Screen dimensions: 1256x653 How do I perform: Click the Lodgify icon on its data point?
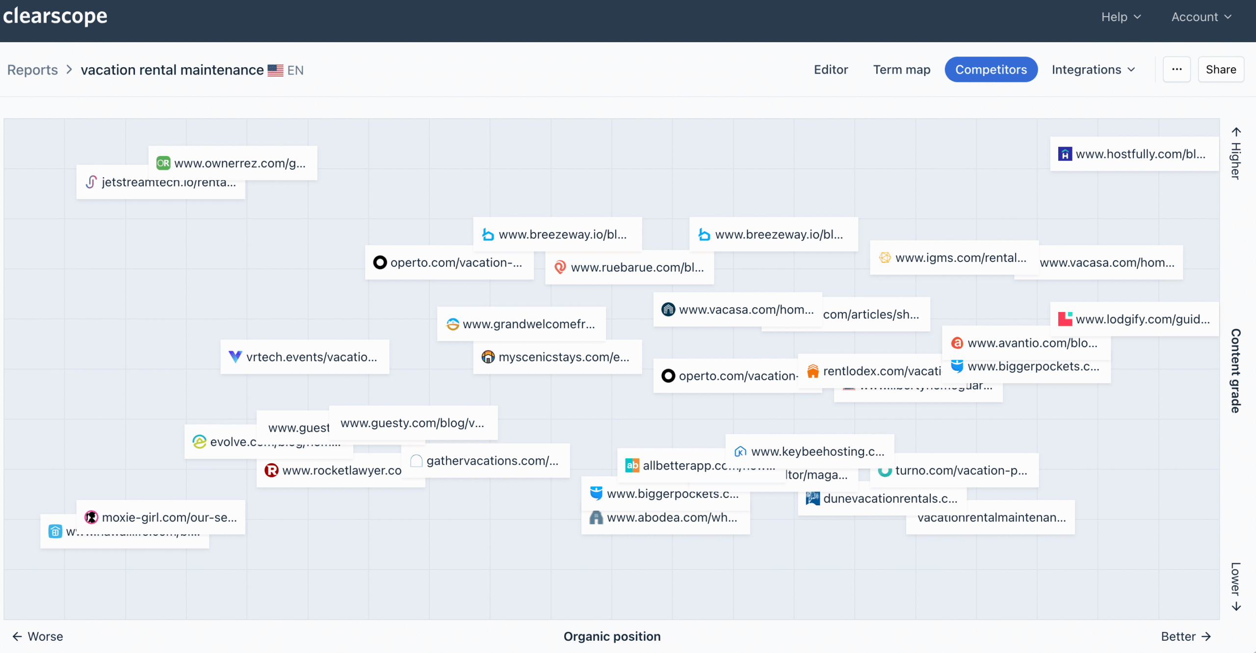1065,319
